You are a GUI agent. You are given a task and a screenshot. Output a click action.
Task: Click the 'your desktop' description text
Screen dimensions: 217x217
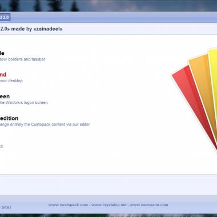pos(11,81)
